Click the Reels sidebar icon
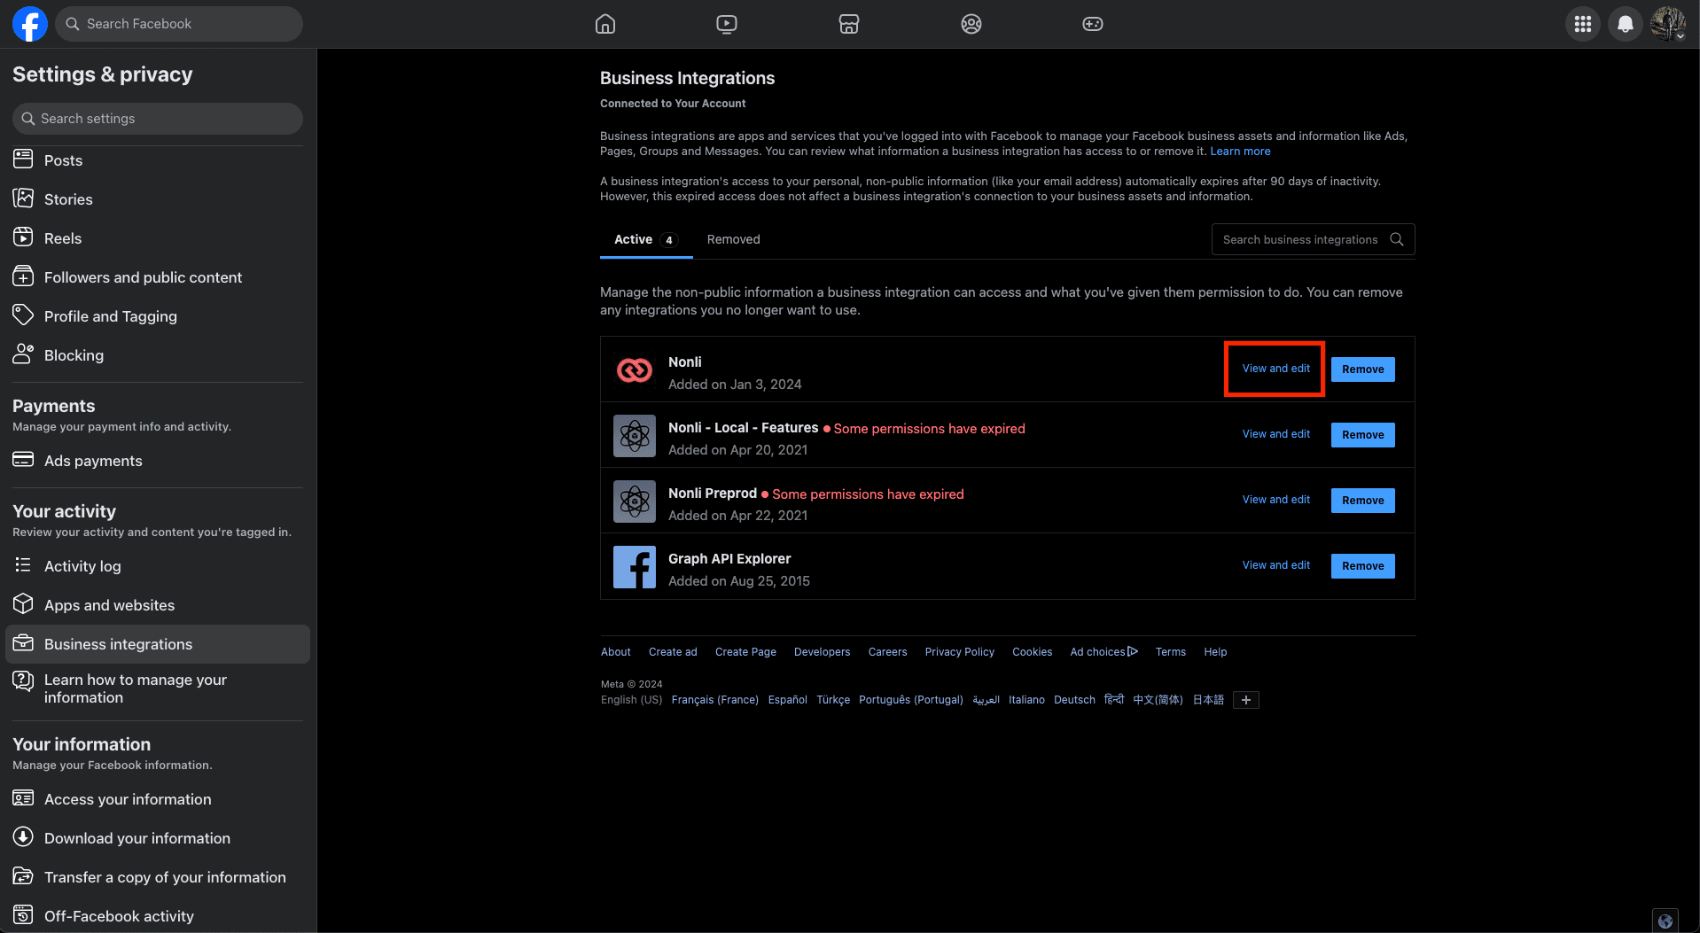Image resolution: width=1700 pixels, height=933 pixels. 23,237
